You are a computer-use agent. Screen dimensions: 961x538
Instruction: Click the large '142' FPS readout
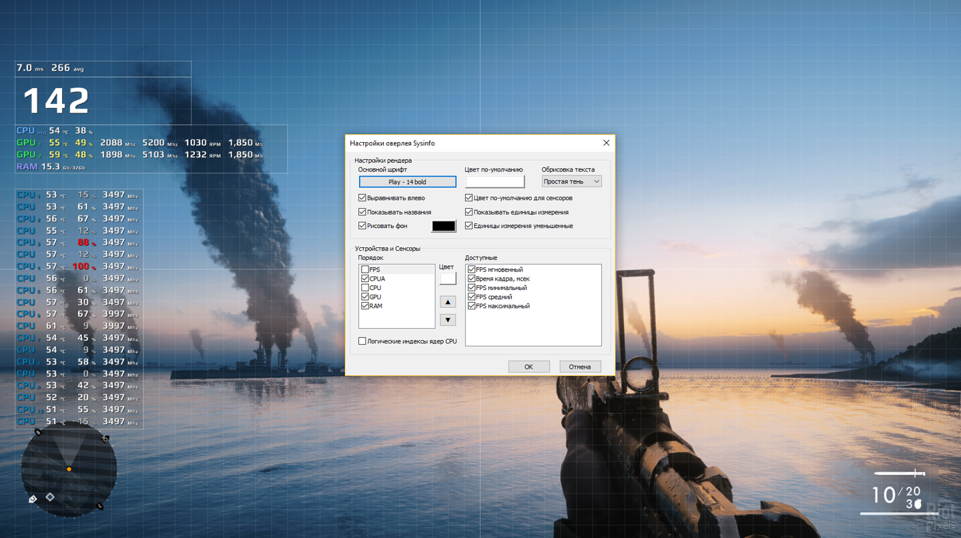56,101
